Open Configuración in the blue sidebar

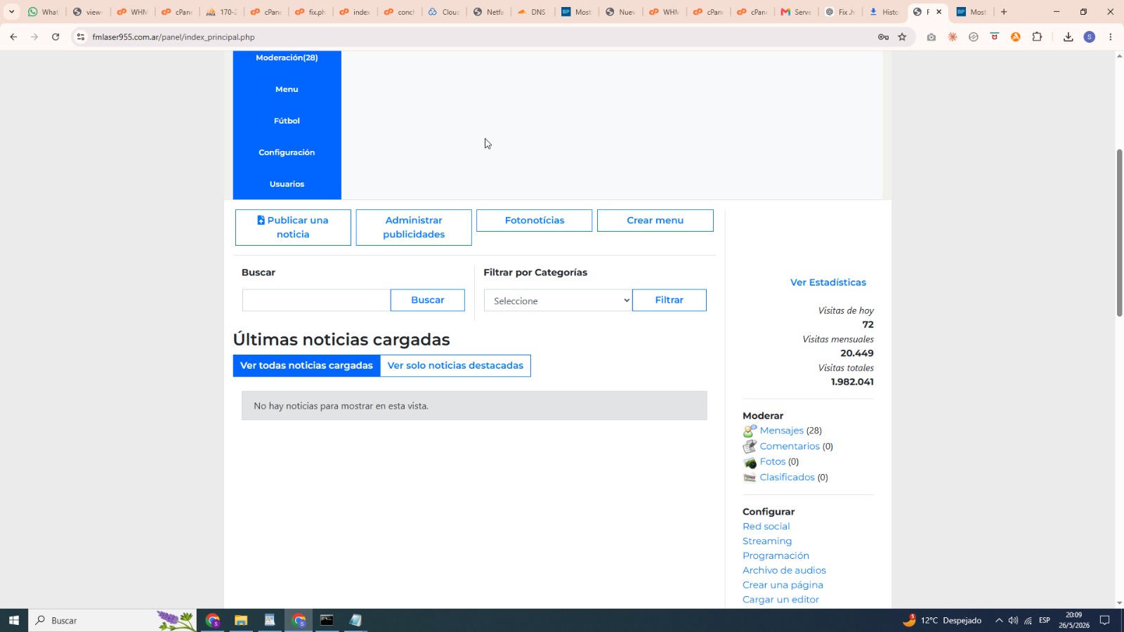[x=287, y=152]
